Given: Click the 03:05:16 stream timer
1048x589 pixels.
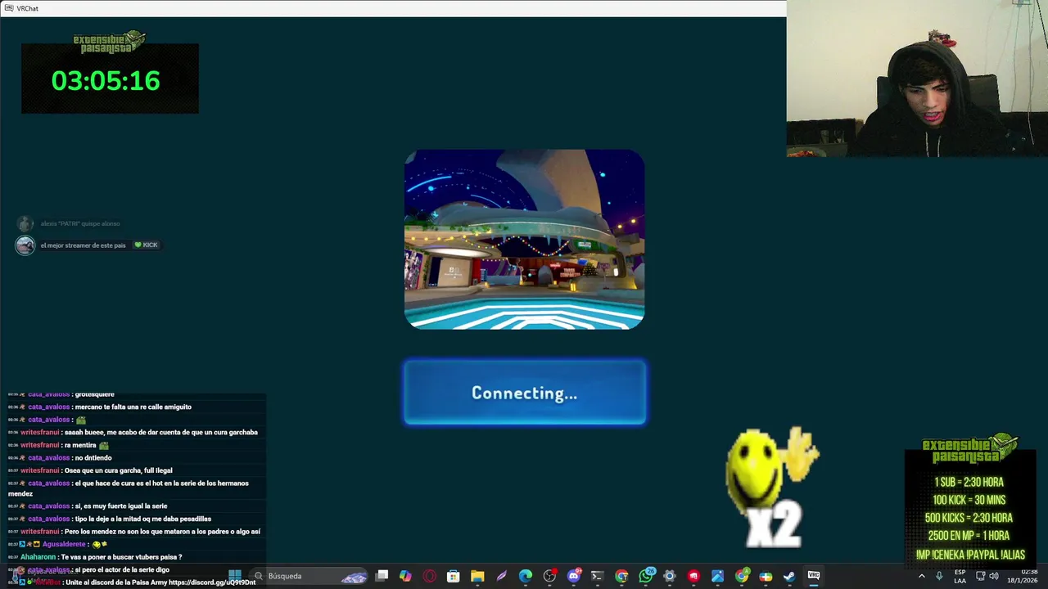Looking at the screenshot, I should [x=106, y=80].
